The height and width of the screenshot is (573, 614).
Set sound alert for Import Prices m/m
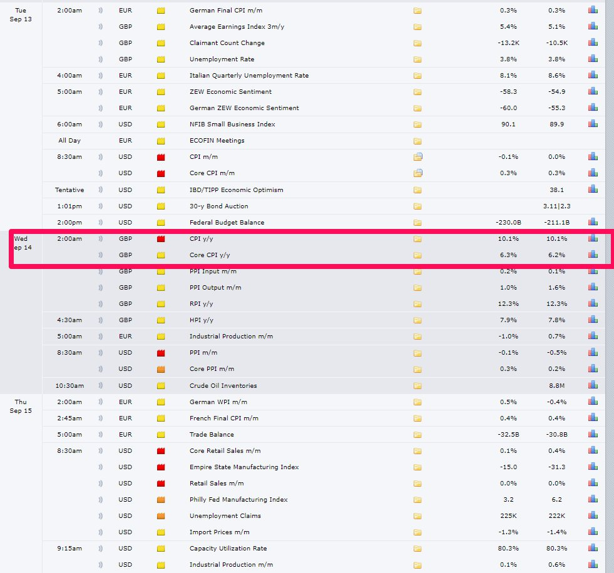[x=101, y=532]
